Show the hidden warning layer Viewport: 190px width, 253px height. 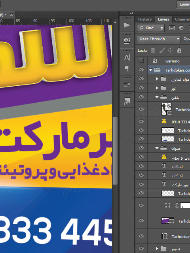coord(141,60)
